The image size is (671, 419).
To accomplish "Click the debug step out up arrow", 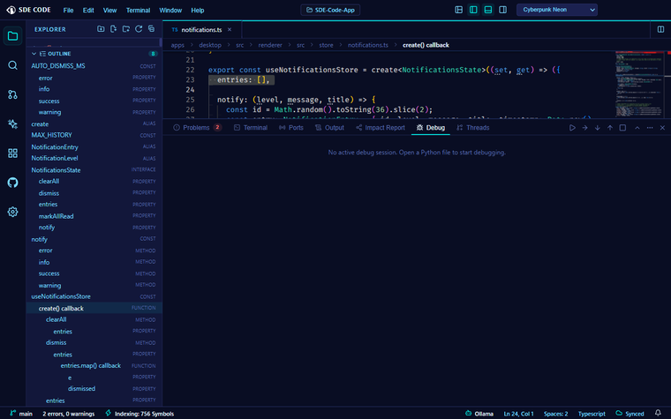I will (610, 127).
